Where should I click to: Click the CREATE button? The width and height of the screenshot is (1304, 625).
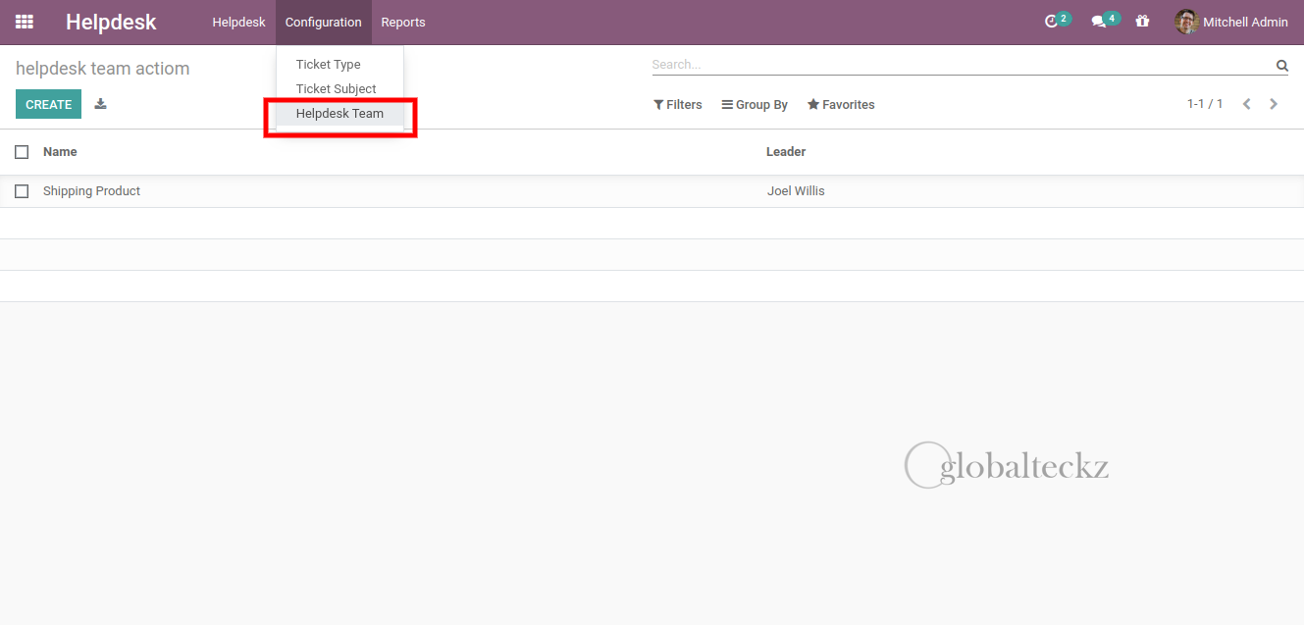pos(48,104)
